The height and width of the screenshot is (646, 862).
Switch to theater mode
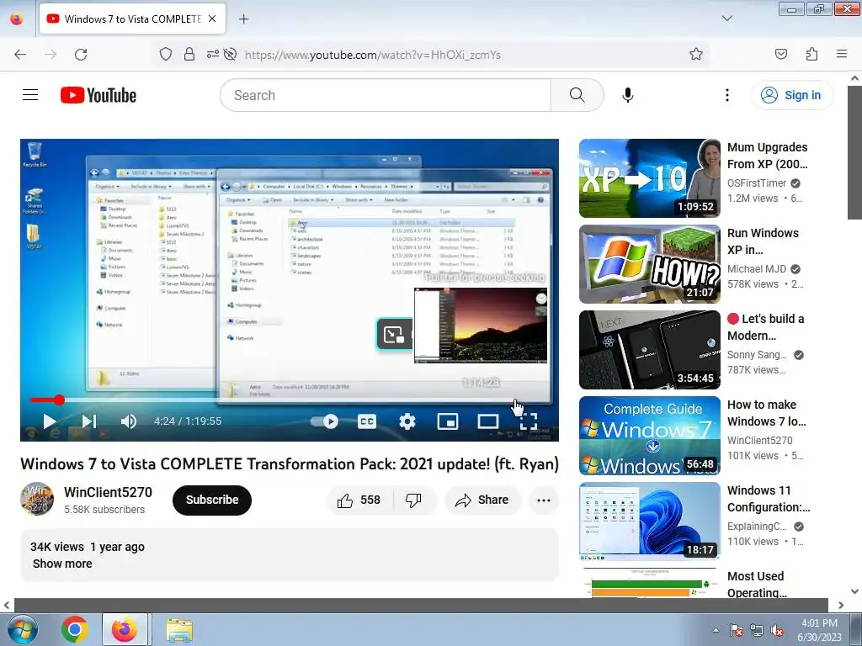(487, 421)
